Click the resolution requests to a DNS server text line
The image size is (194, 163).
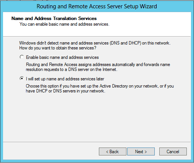71,69
